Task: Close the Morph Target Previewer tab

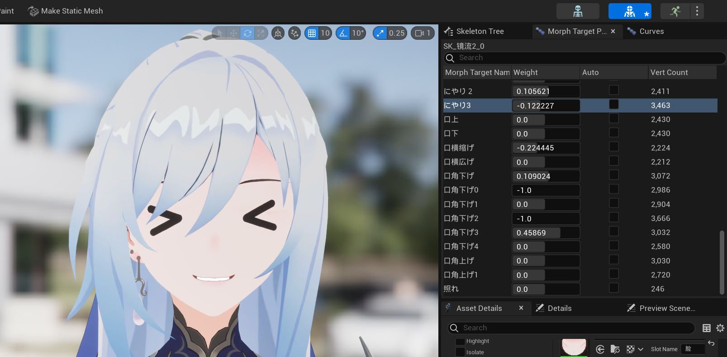Action: pos(613,31)
